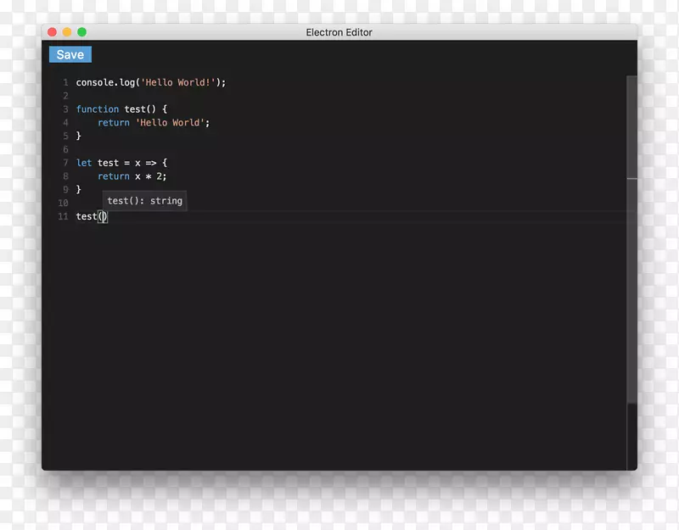The width and height of the screenshot is (679, 530).
Task: Place cursor on return x * 2 line
Action: tap(132, 176)
